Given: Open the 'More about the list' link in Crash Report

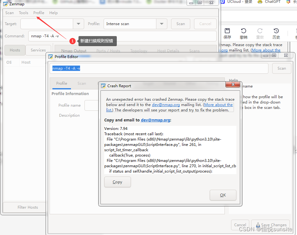Looking at the screenshot, I should tap(218, 105).
